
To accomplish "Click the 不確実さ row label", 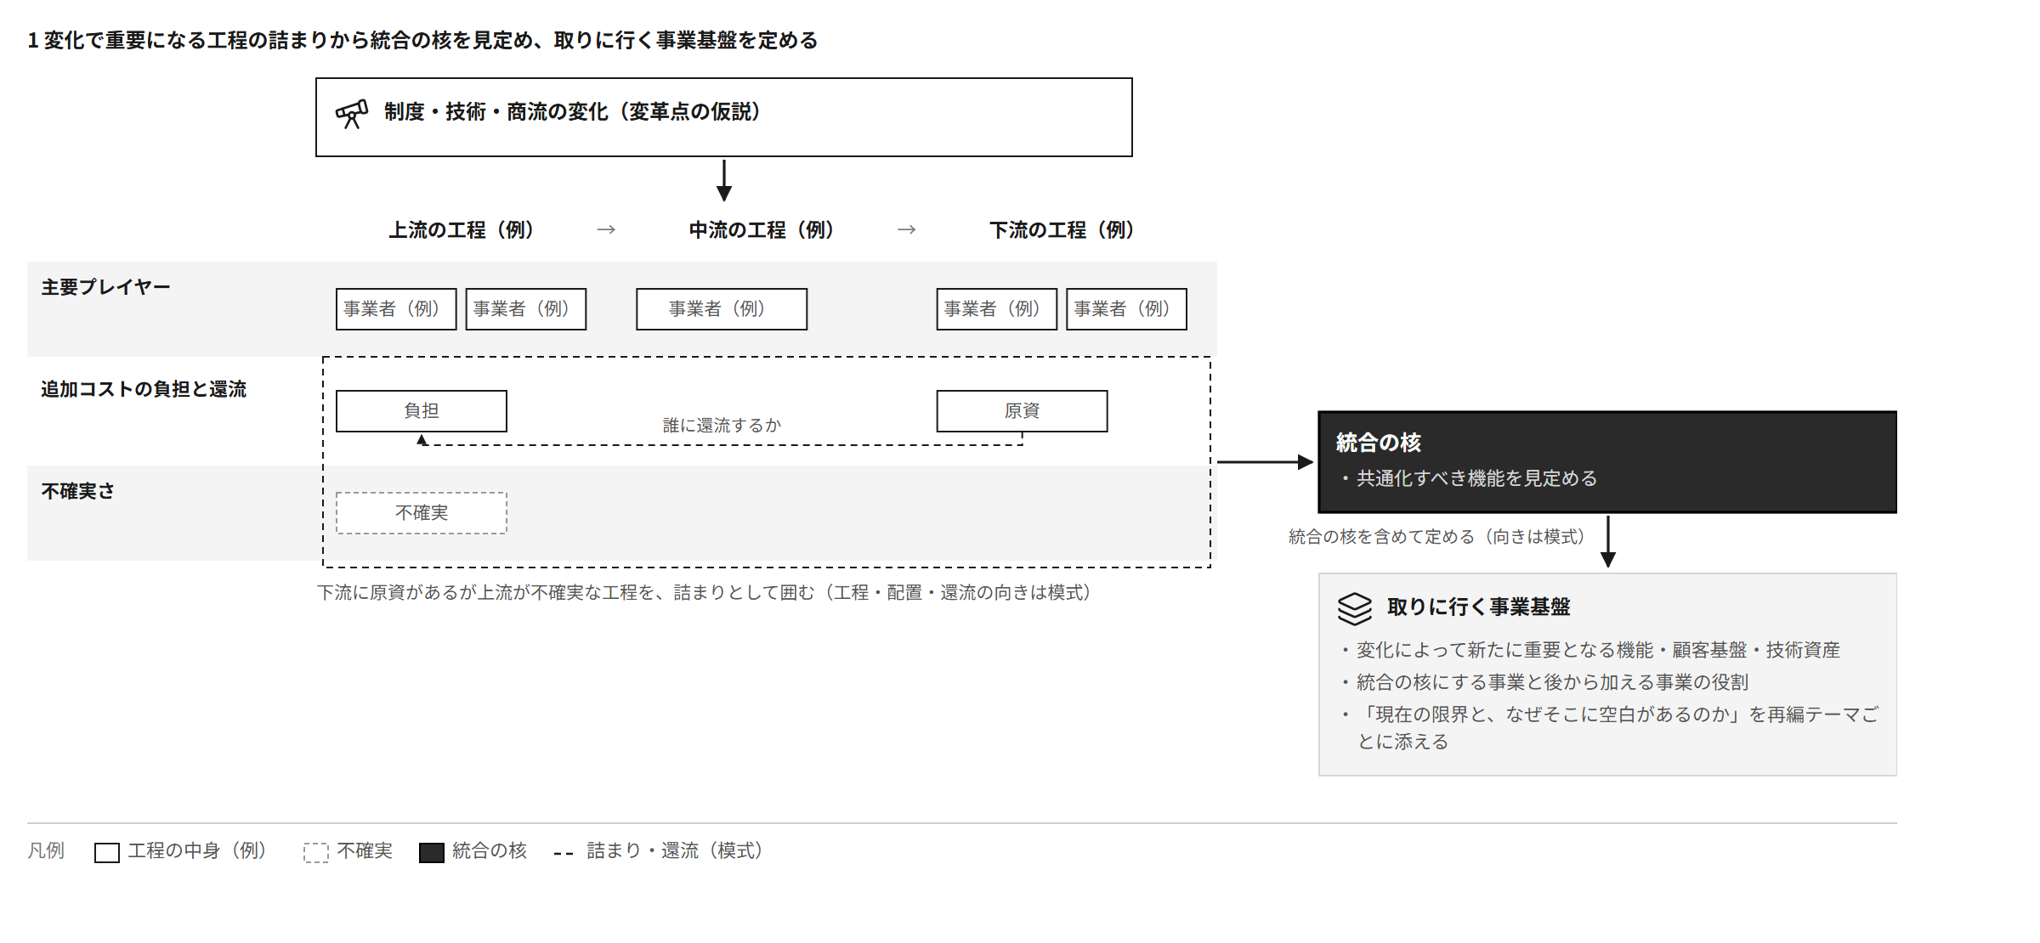I will [78, 491].
